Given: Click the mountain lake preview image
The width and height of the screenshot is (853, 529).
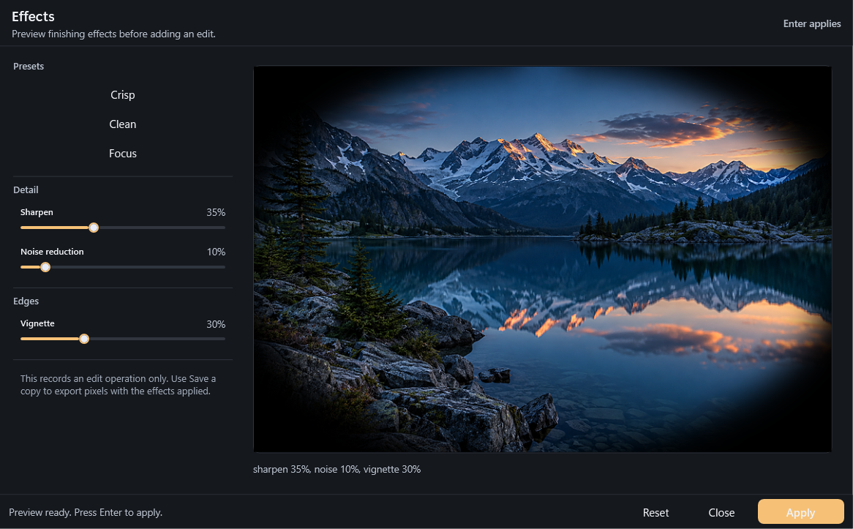Looking at the screenshot, I should tap(542, 259).
